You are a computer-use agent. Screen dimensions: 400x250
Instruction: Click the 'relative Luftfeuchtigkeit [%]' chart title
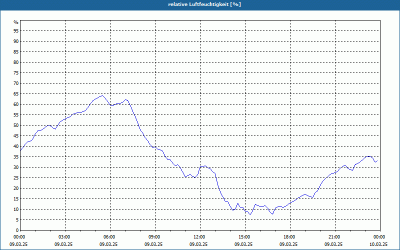point(204,4)
